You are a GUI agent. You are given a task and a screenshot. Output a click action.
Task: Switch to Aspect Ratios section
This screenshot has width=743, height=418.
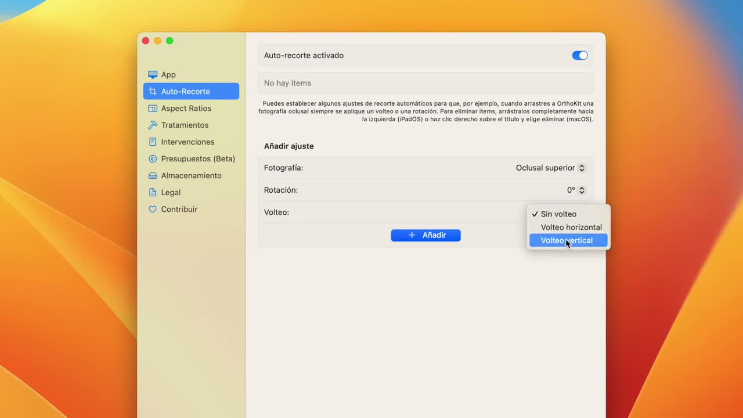click(191, 108)
